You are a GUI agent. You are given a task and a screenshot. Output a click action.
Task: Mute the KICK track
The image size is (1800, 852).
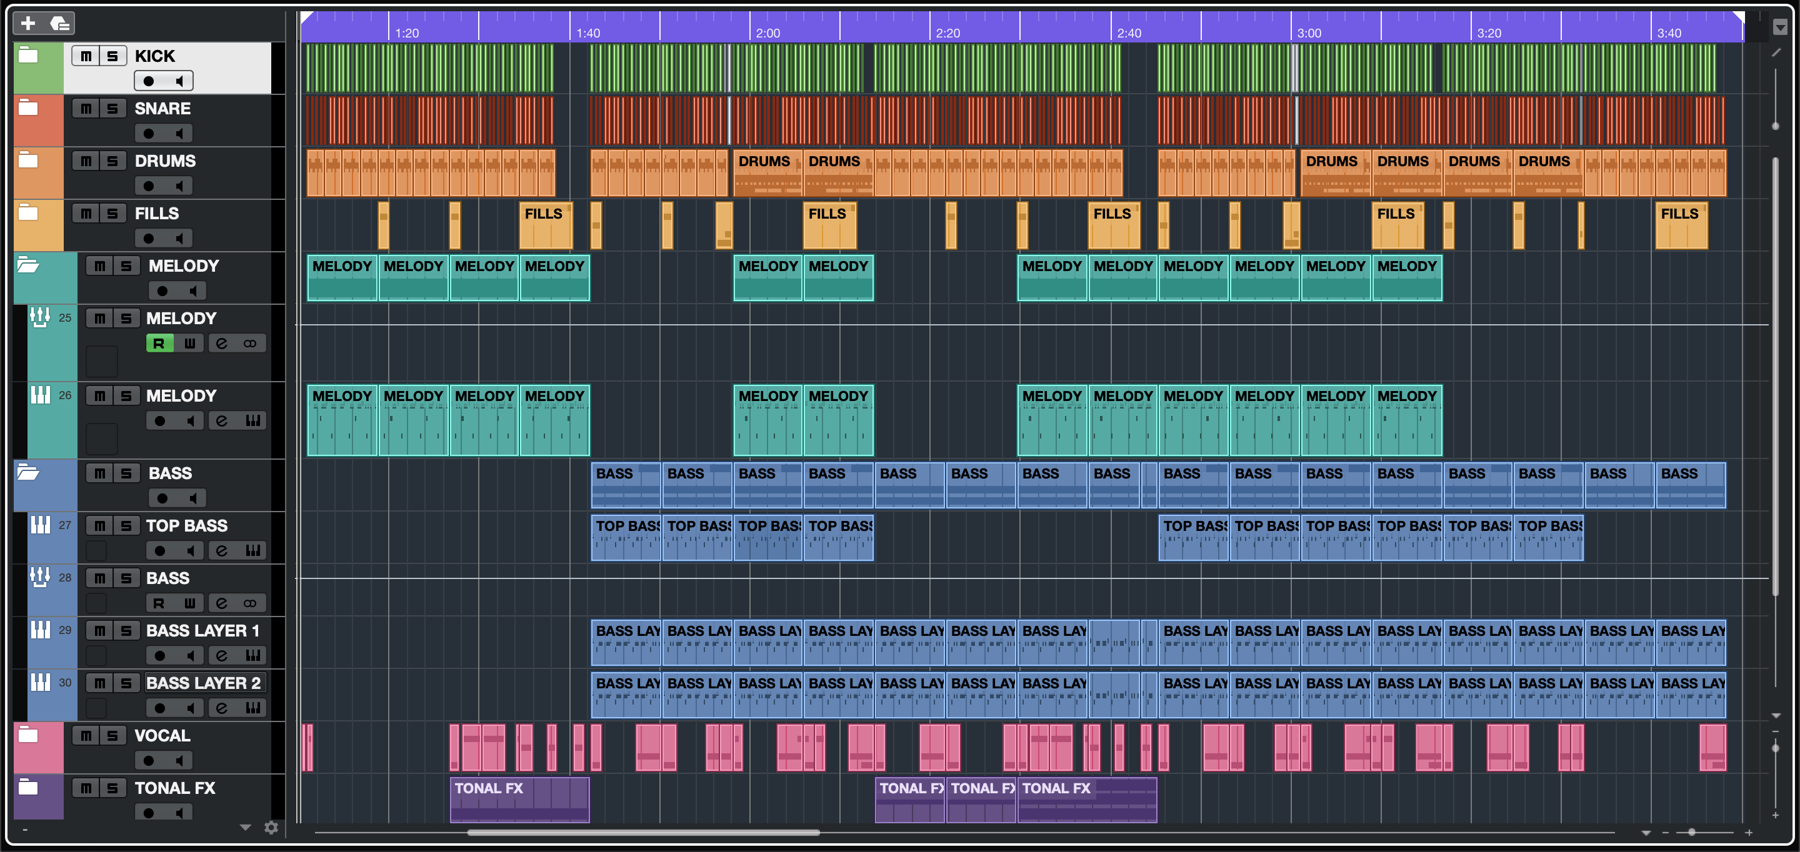[x=86, y=56]
